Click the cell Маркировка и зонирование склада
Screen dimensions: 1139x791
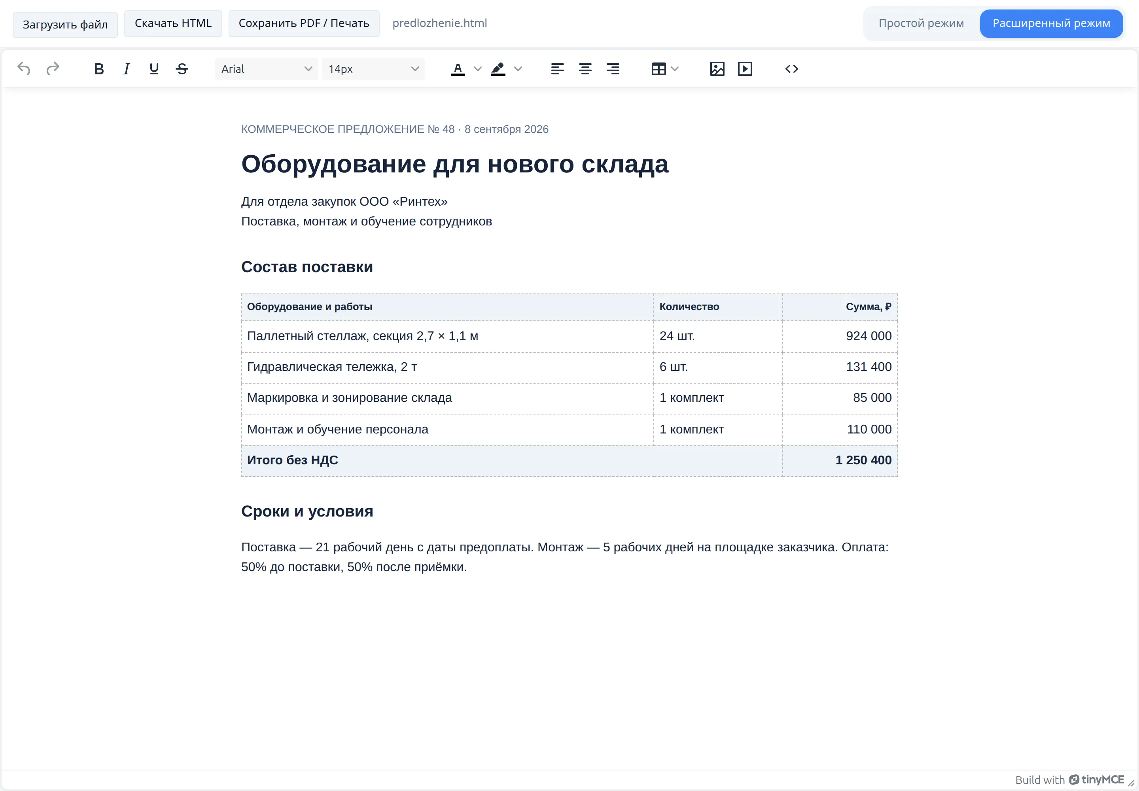(447, 399)
